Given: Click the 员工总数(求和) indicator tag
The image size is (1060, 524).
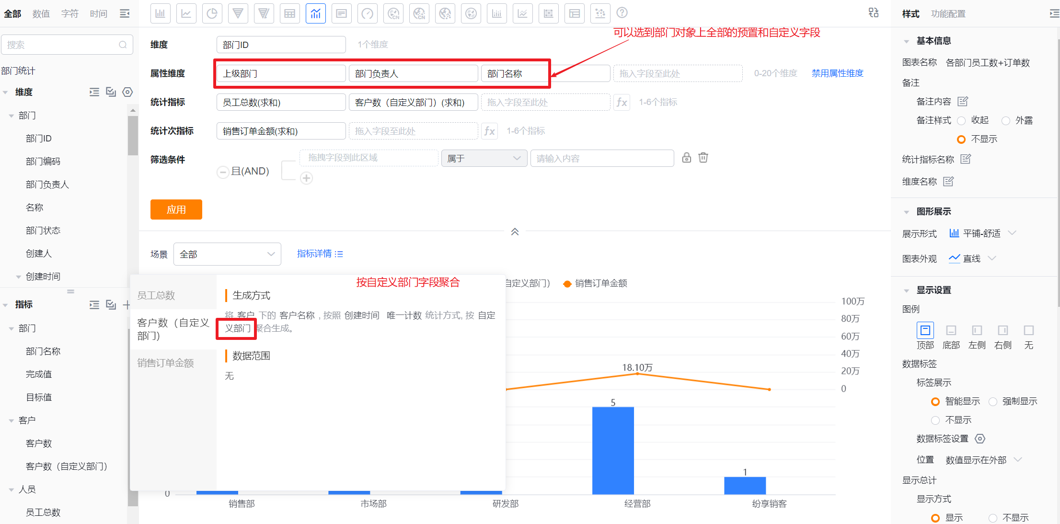Looking at the screenshot, I should (281, 102).
